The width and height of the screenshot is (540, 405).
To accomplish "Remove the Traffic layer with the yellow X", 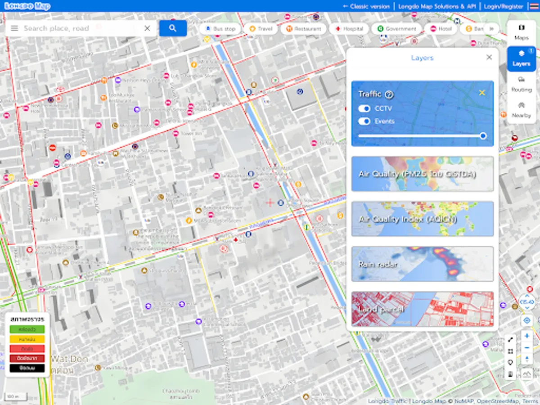I will tap(482, 92).
